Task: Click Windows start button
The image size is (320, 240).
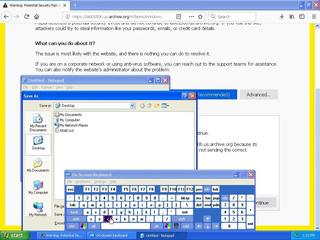Action: coord(15,236)
